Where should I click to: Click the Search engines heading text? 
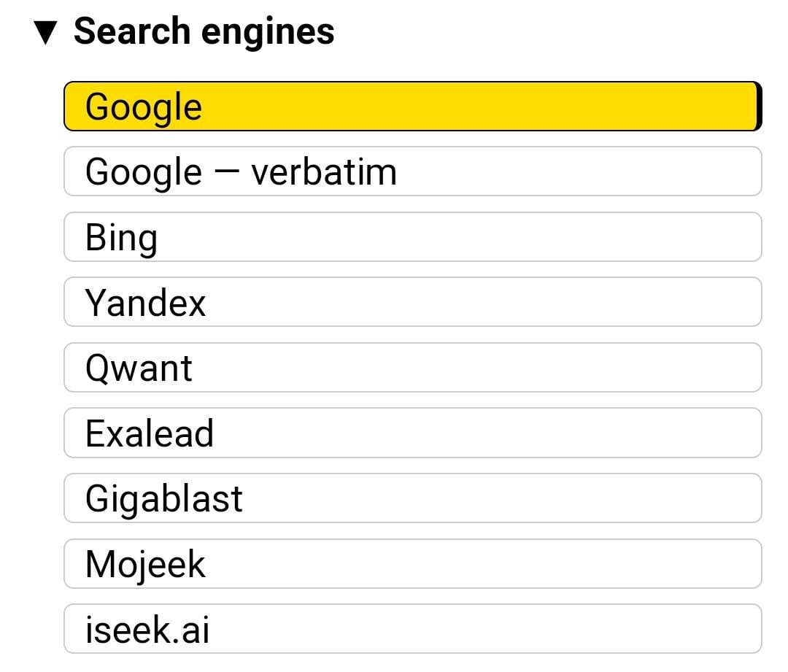[204, 32]
